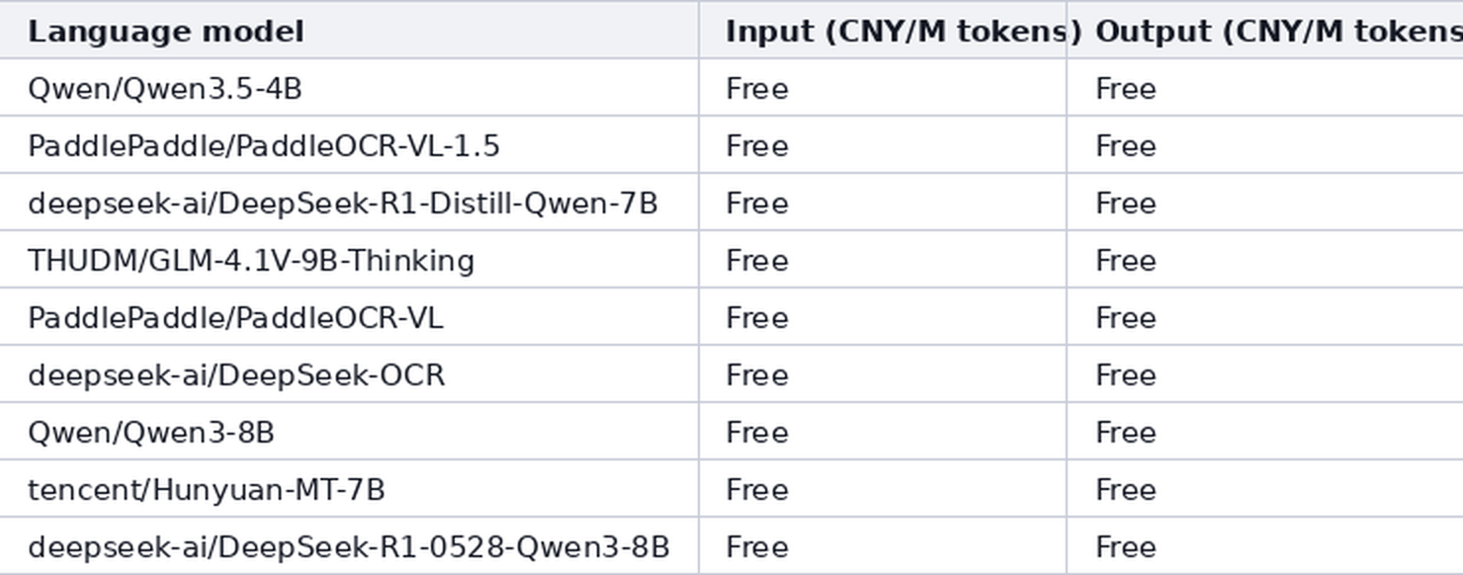Click the output price for Qwen/Qwen3.5-4B
This screenshot has height=575, width=1463.
tap(1126, 89)
